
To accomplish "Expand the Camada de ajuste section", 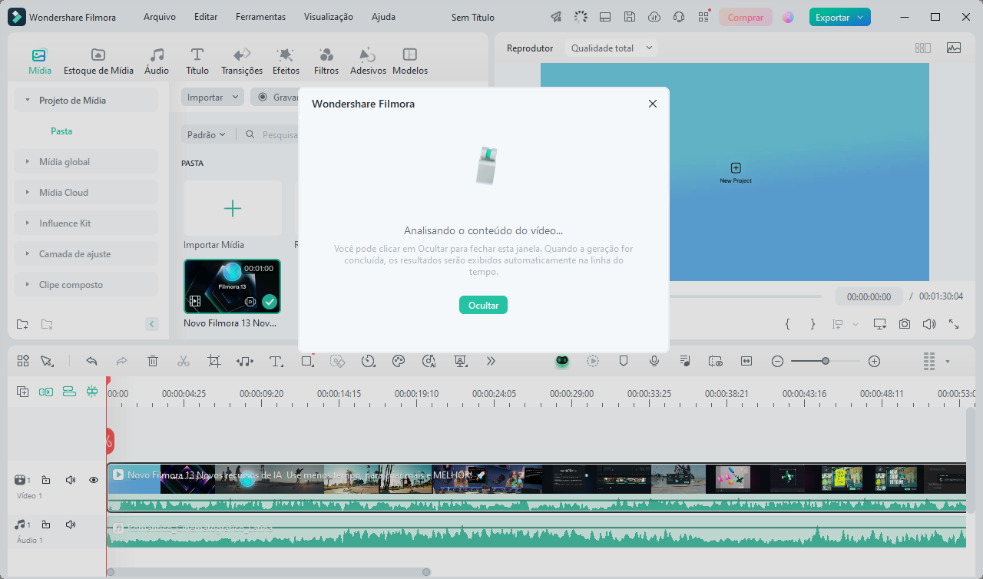I will tap(86, 253).
